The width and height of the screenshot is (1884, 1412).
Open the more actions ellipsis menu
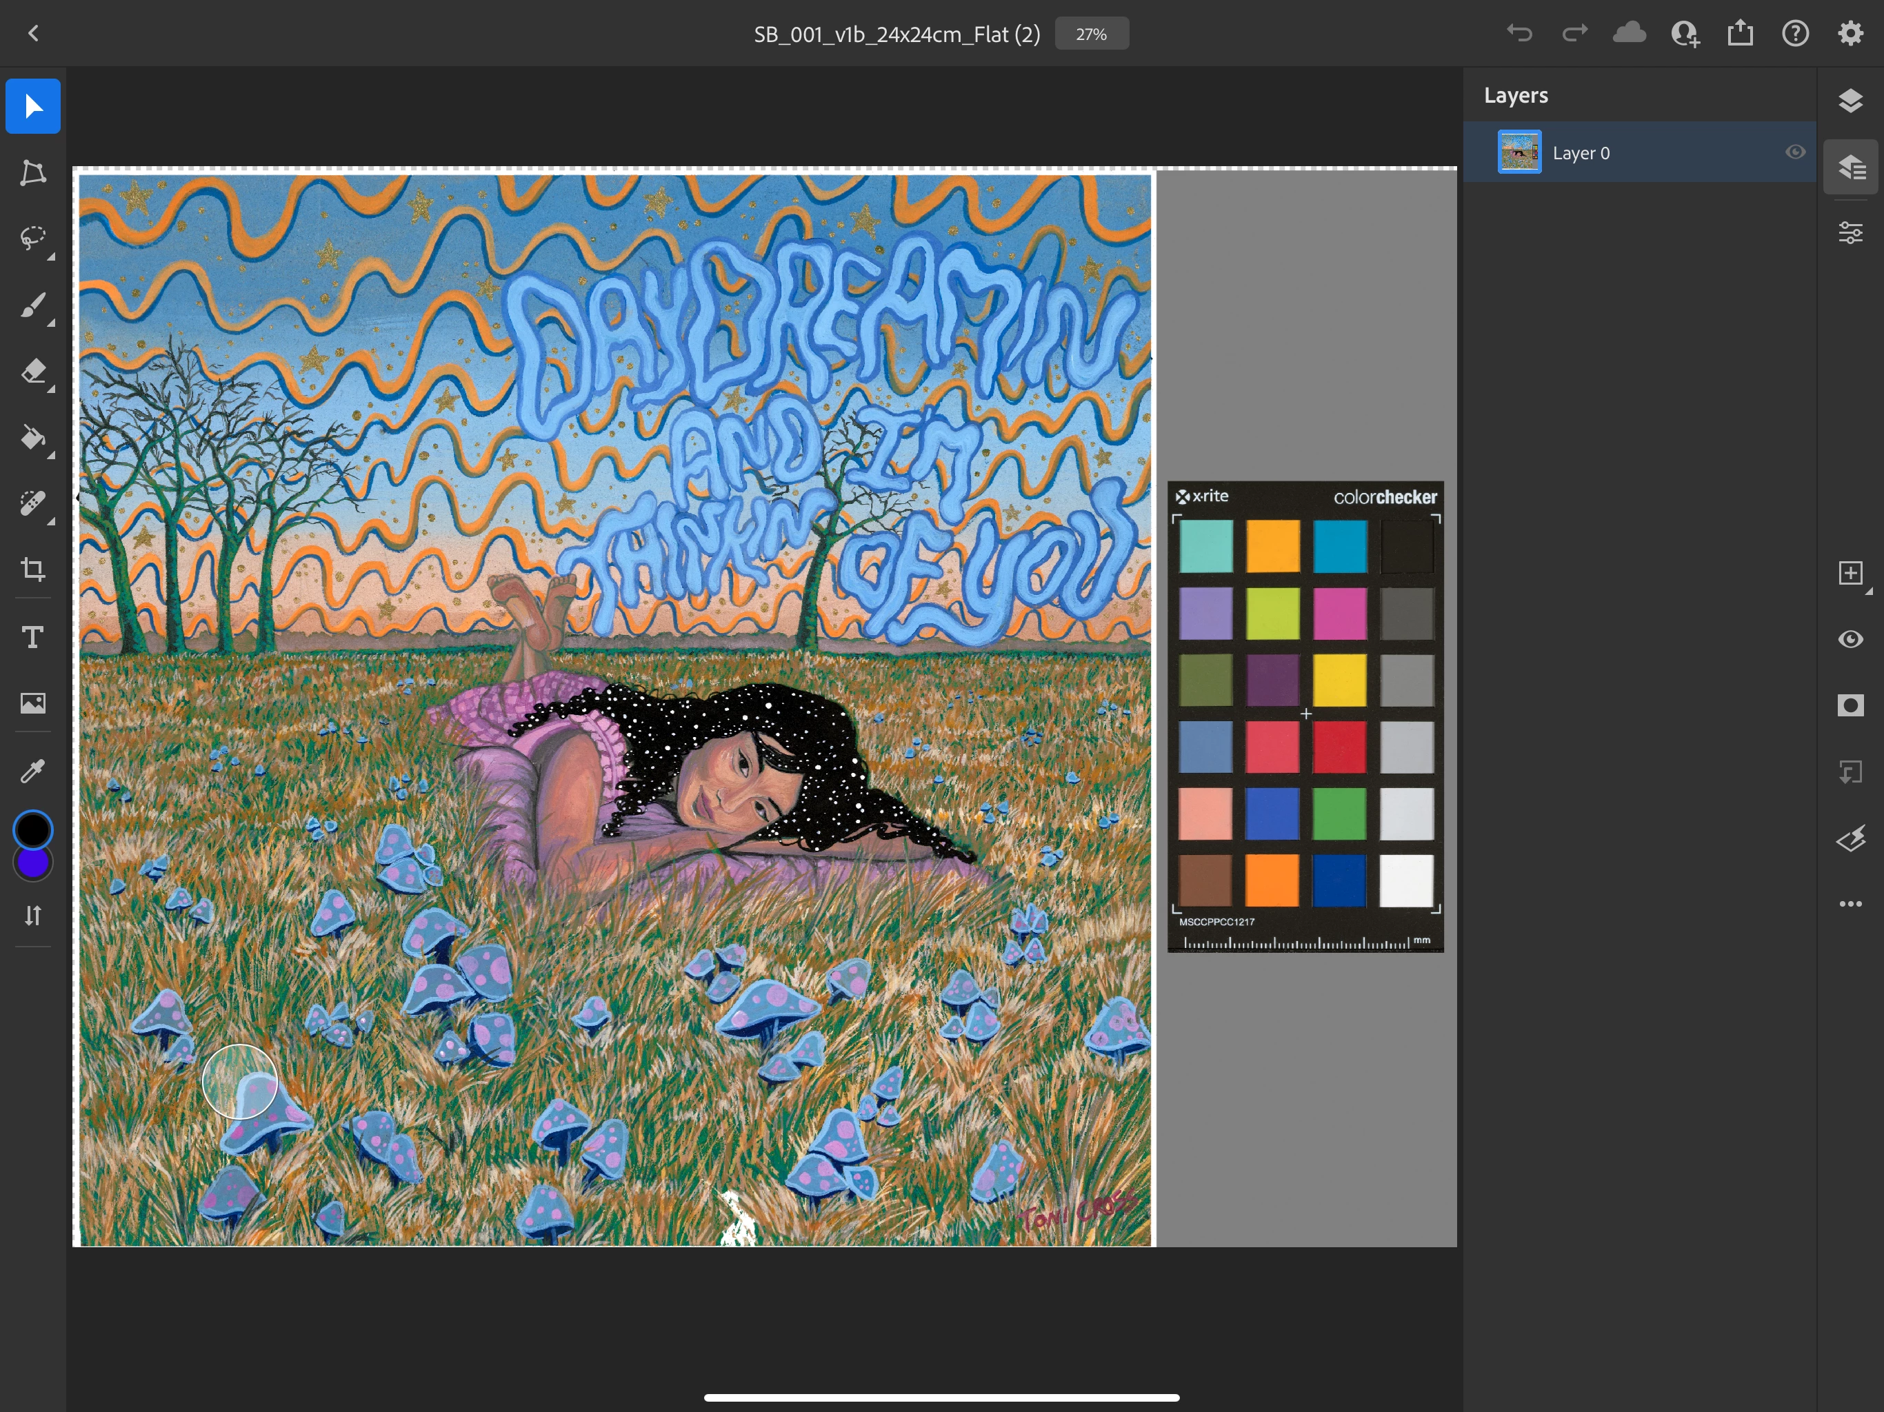1850,904
